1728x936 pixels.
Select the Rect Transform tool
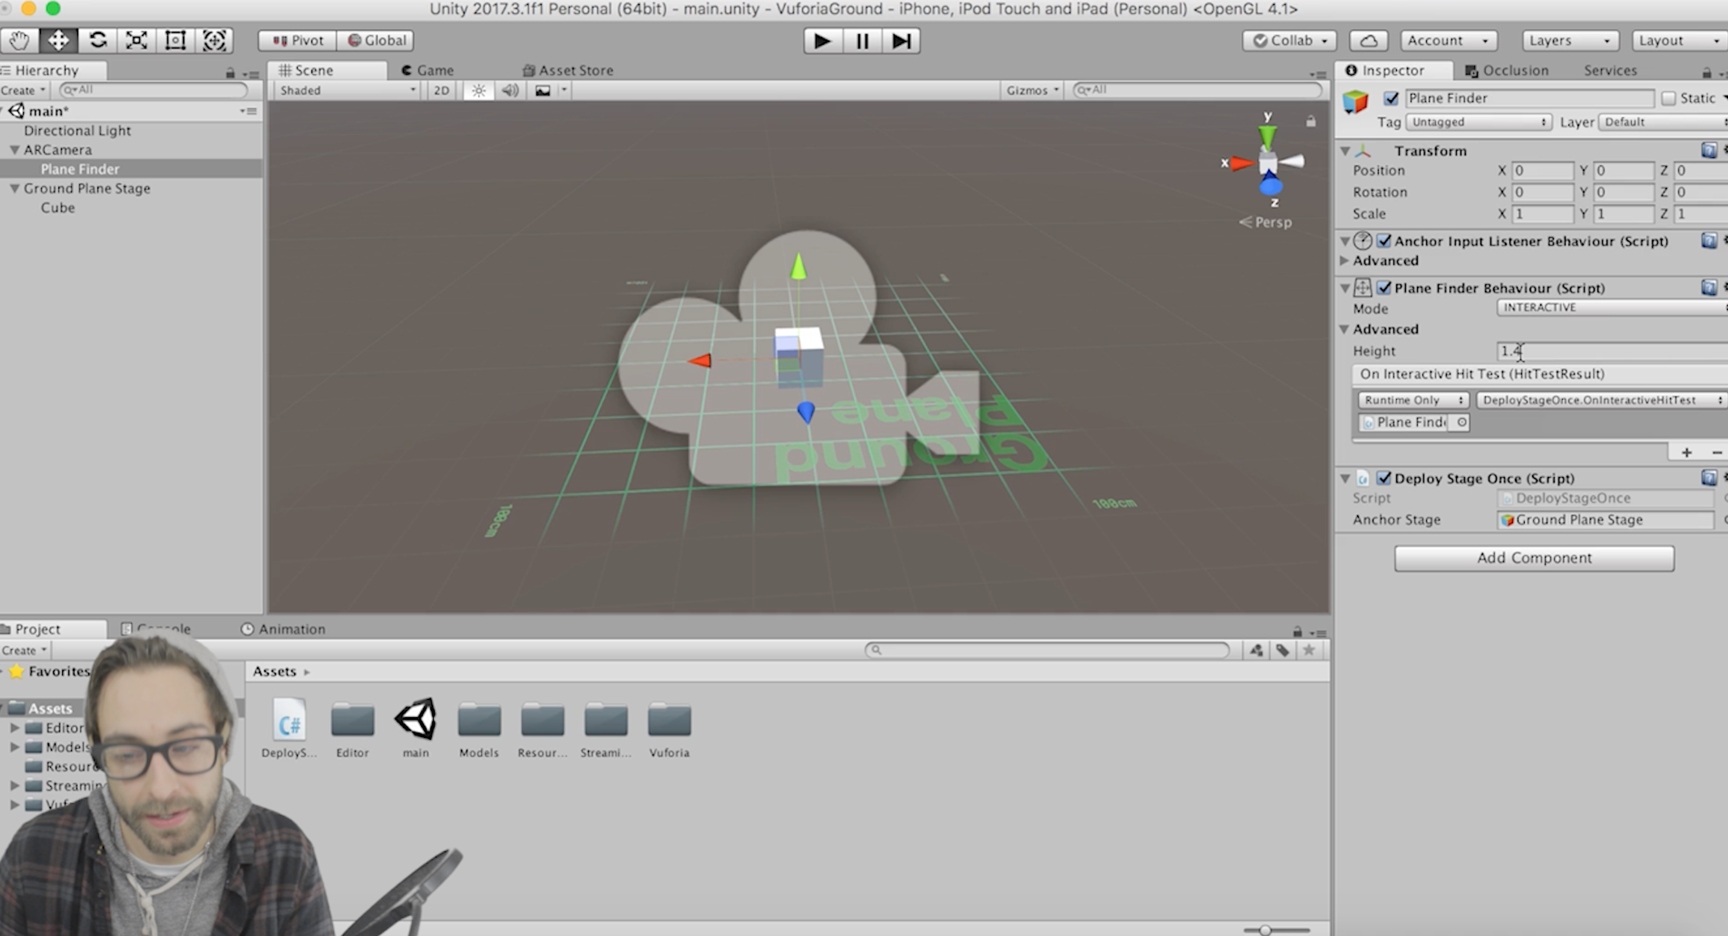click(175, 40)
